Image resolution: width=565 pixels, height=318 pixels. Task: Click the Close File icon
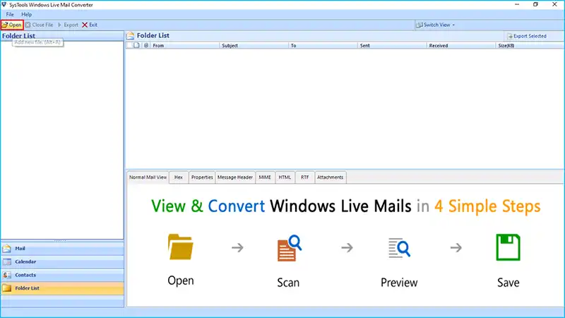[x=28, y=25]
